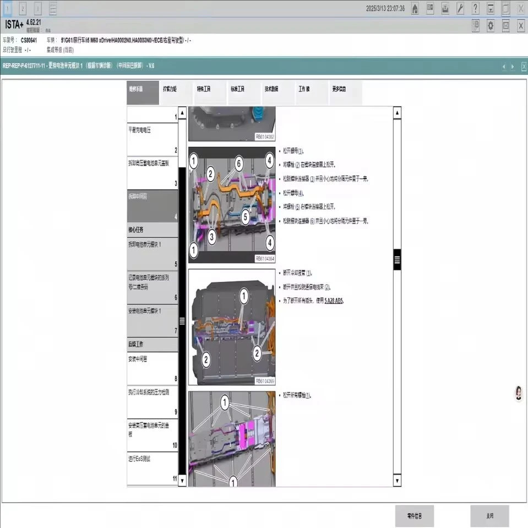The width and height of the screenshot is (528, 528).
Task: Click the 零件信息 button at the bottom
Action: click(x=414, y=516)
